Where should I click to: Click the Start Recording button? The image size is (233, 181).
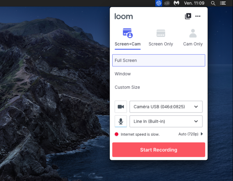coord(159,150)
